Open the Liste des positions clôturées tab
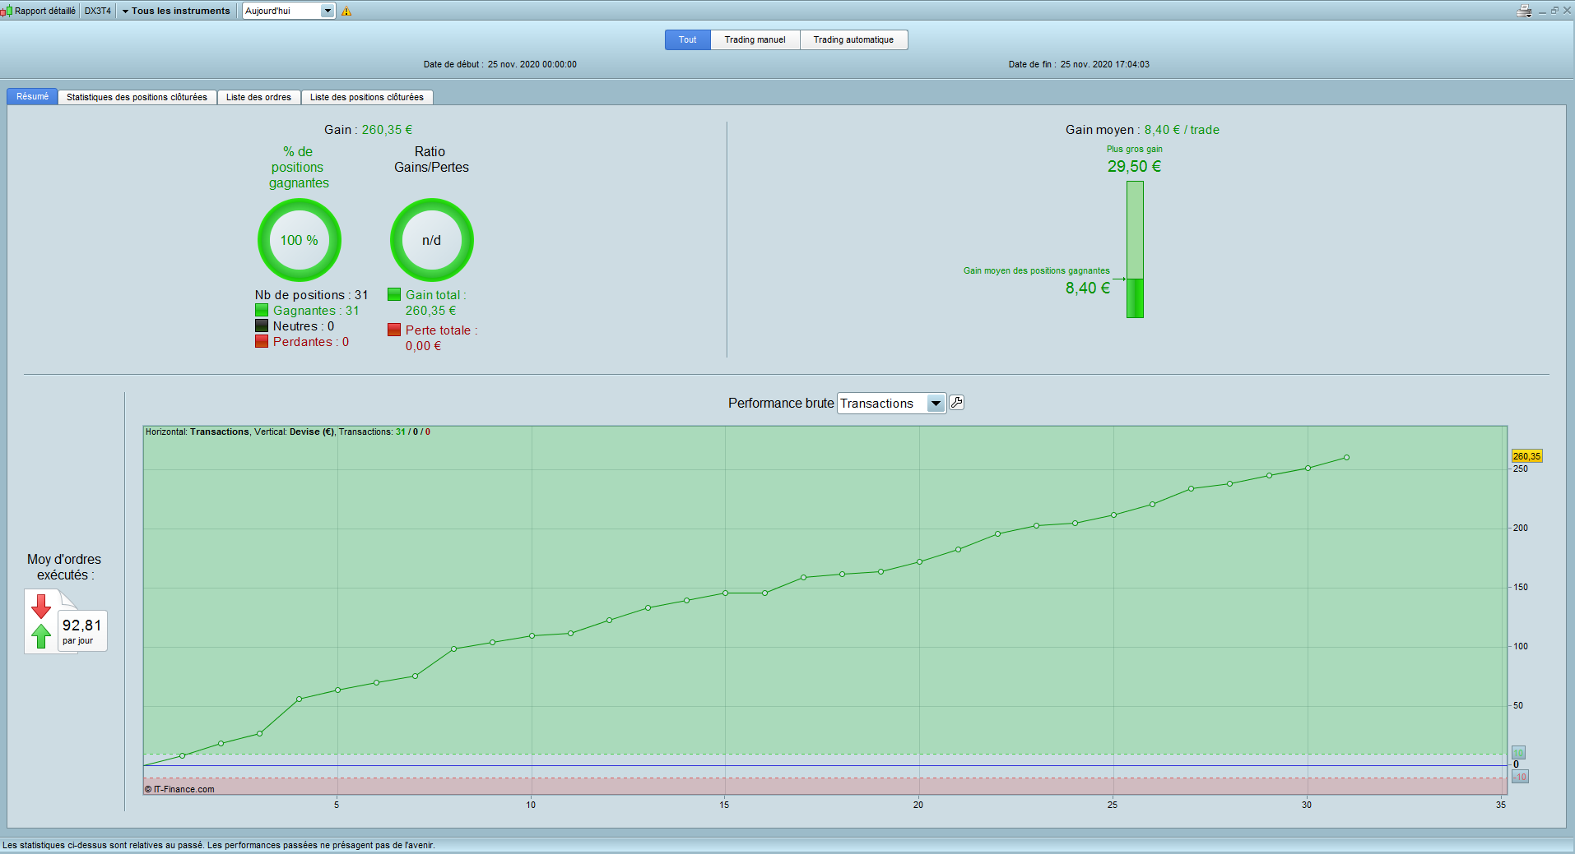This screenshot has width=1575, height=854. (x=367, y=97)
